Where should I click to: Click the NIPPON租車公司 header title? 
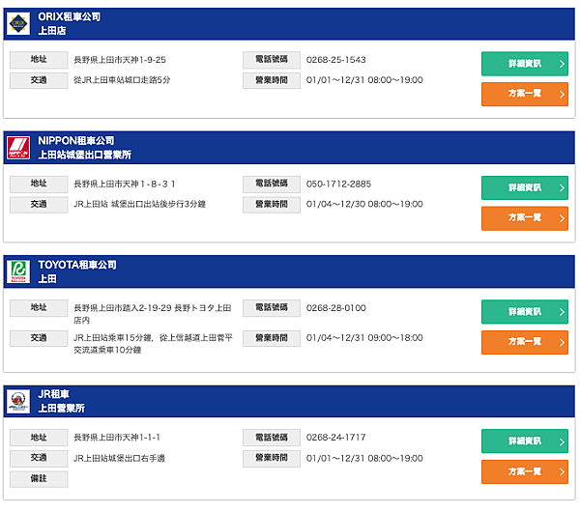[x=85, y=148]
